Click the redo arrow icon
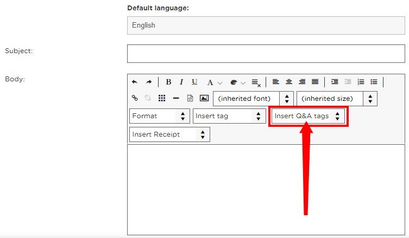 149,82
